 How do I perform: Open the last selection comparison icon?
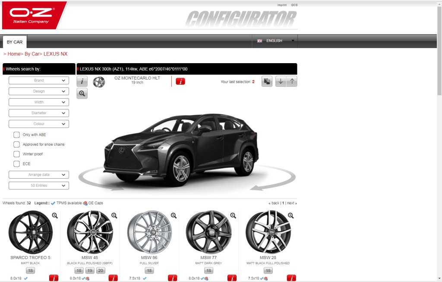click(x=267, y=82)
